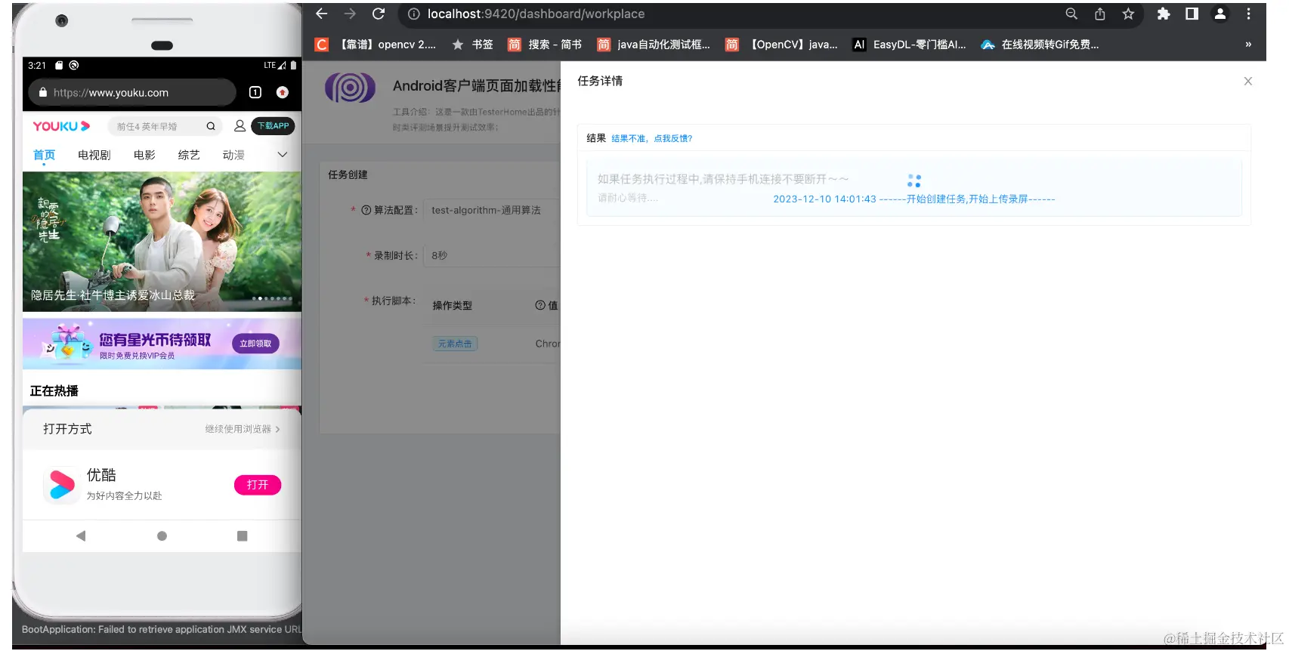Click the 操作类型 column header
Screen dimensions: 1289x651
click(x=452, y=305)
